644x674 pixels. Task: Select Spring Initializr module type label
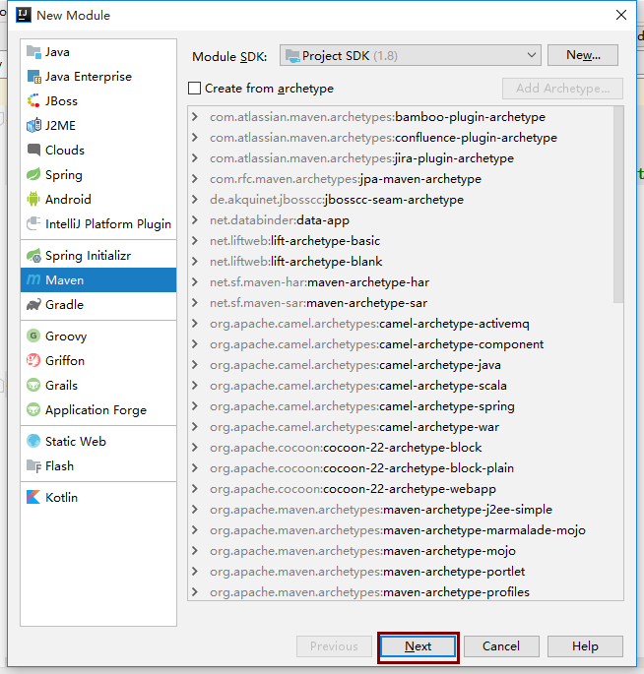pyautogui.click(x=89, y=255)
